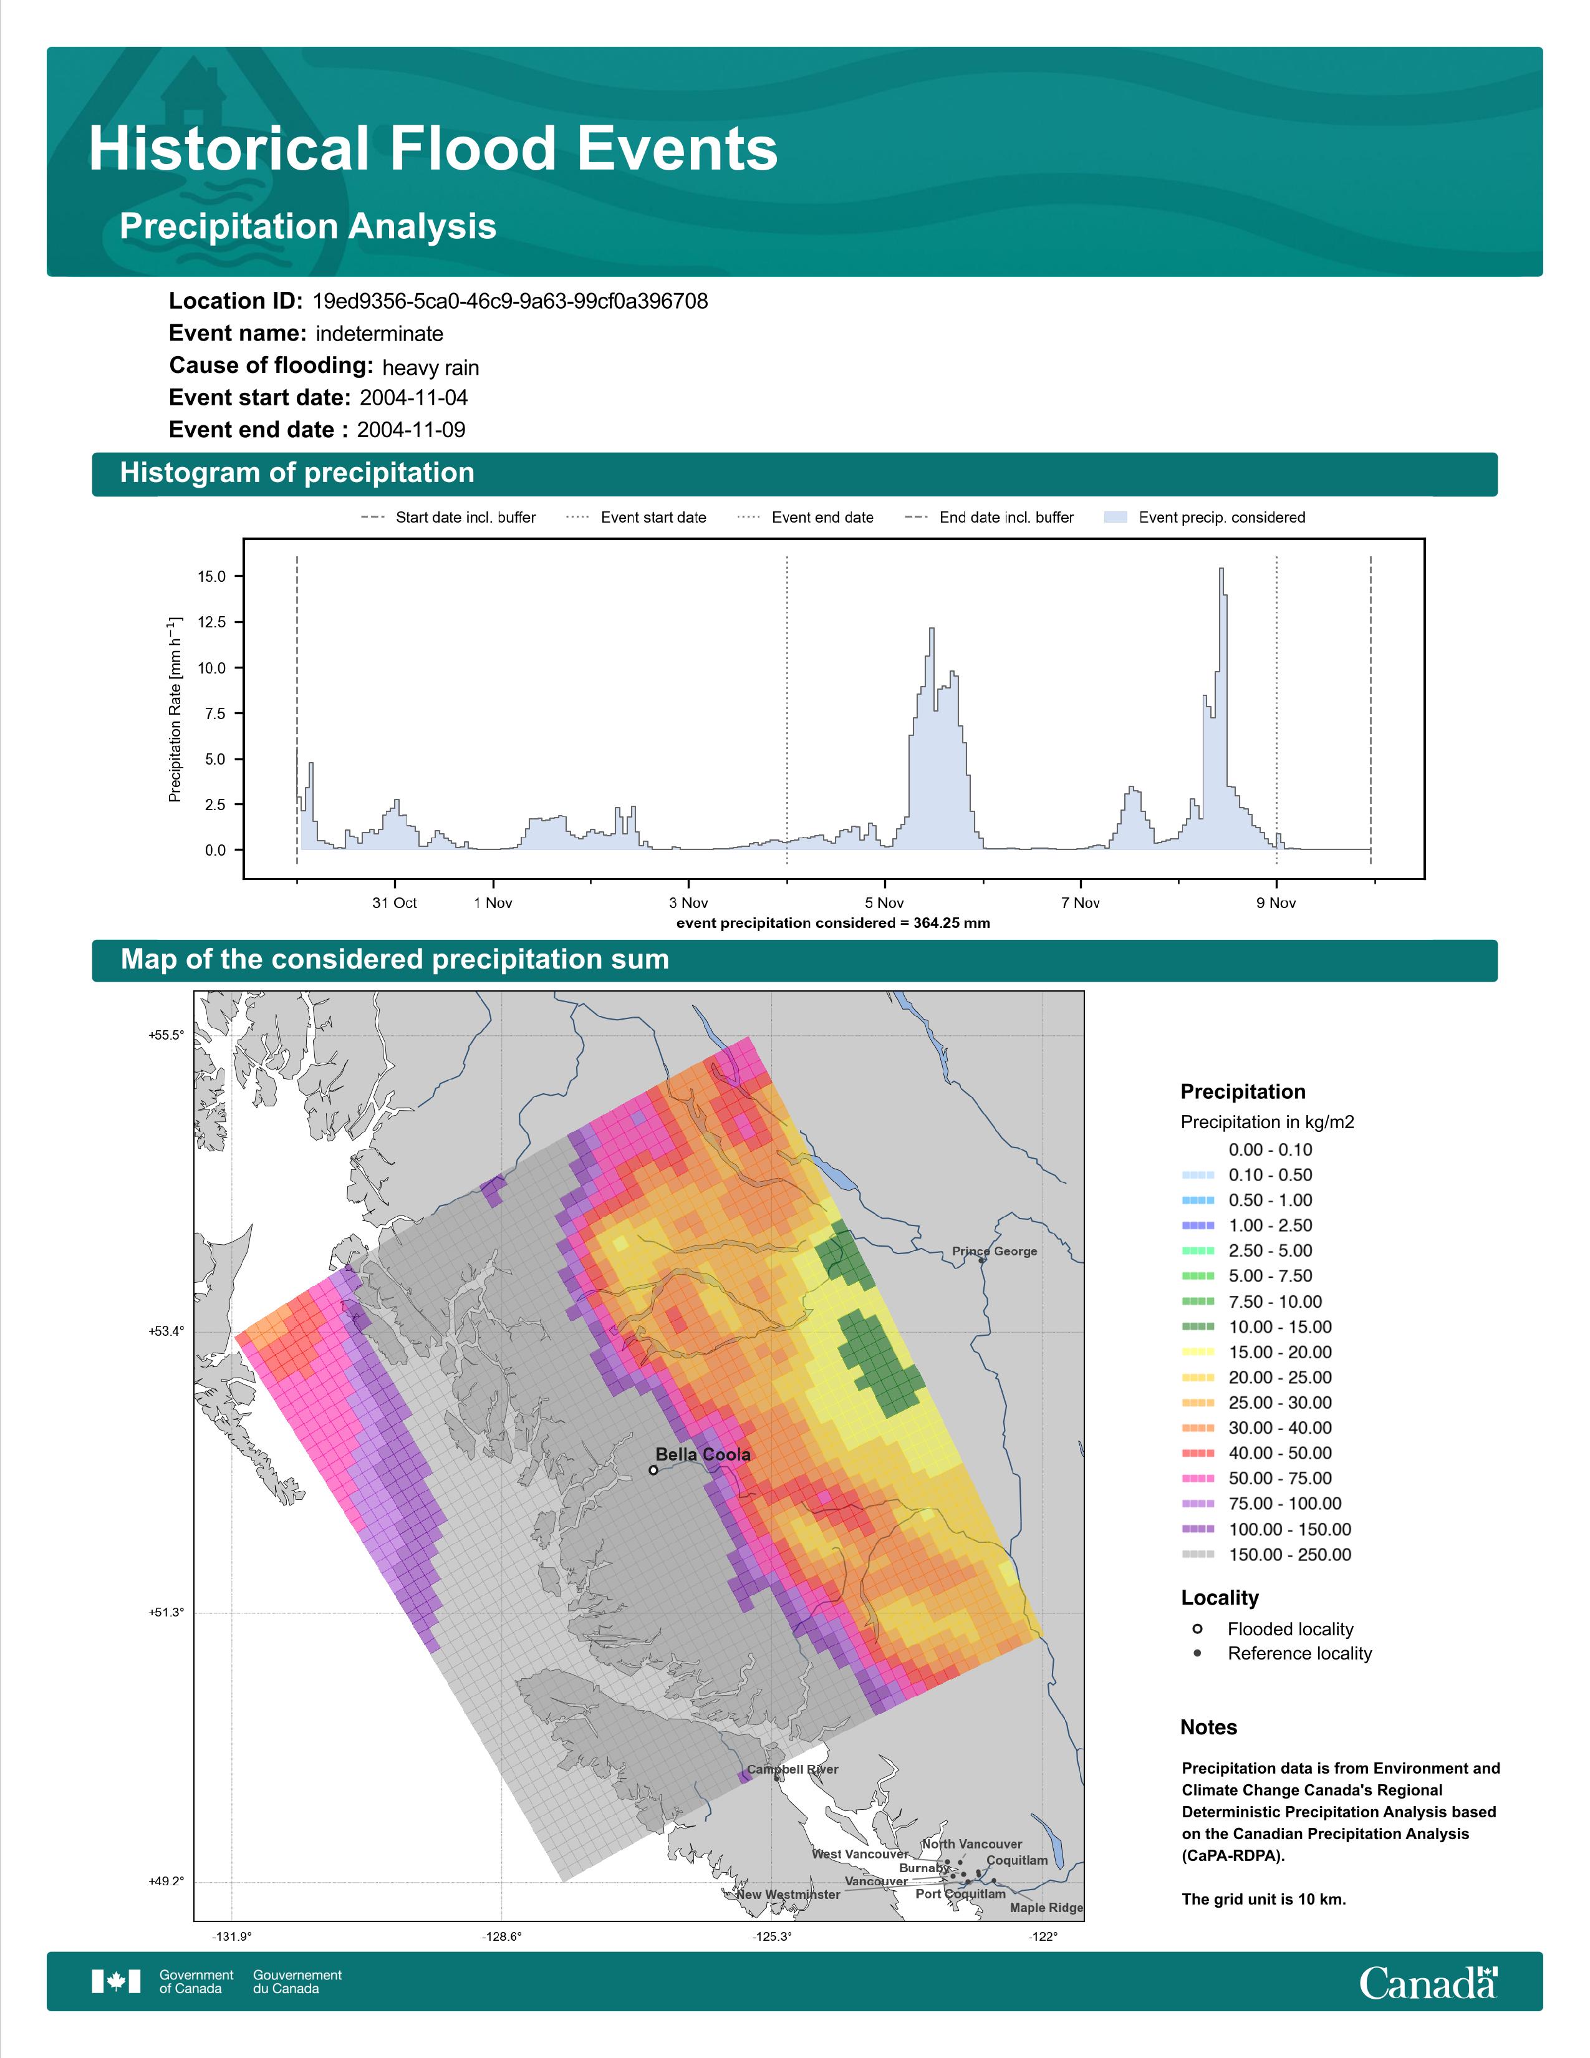Click the event name value indeterminate
This screenshot has height=2058, width=1590.
click(380, 334)
